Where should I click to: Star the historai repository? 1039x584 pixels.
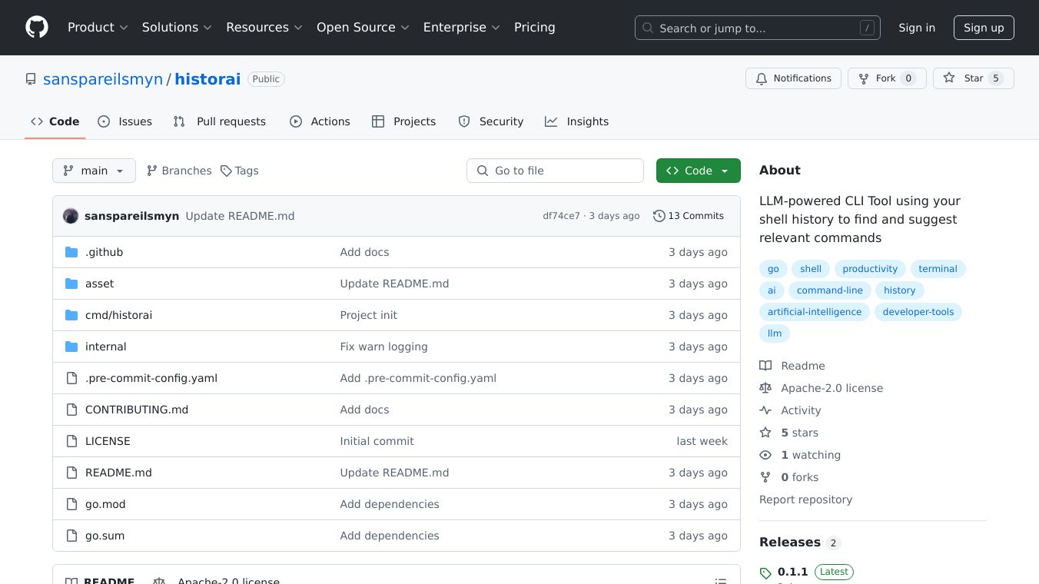(x=973, y=78)
